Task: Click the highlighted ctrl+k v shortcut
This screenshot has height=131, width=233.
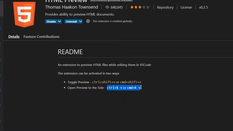Action: coord(115,88)
